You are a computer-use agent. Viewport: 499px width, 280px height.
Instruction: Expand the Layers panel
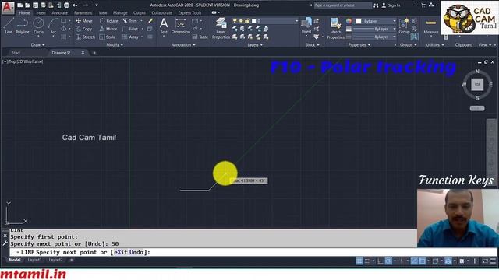pyautogui.click(x=255, y=45)
